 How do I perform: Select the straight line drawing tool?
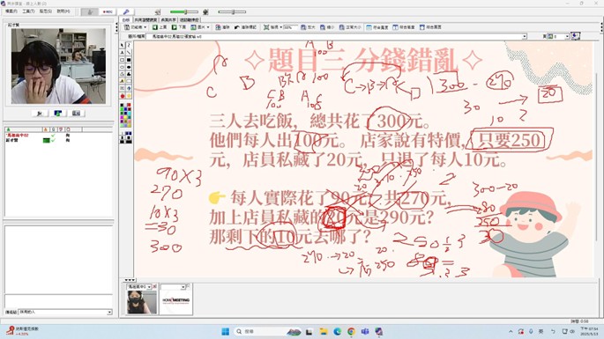[129, 53]
